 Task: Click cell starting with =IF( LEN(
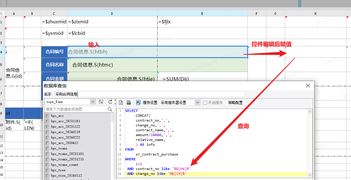(32, 125)
